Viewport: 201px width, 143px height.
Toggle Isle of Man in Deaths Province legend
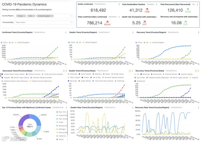point(95,77)
